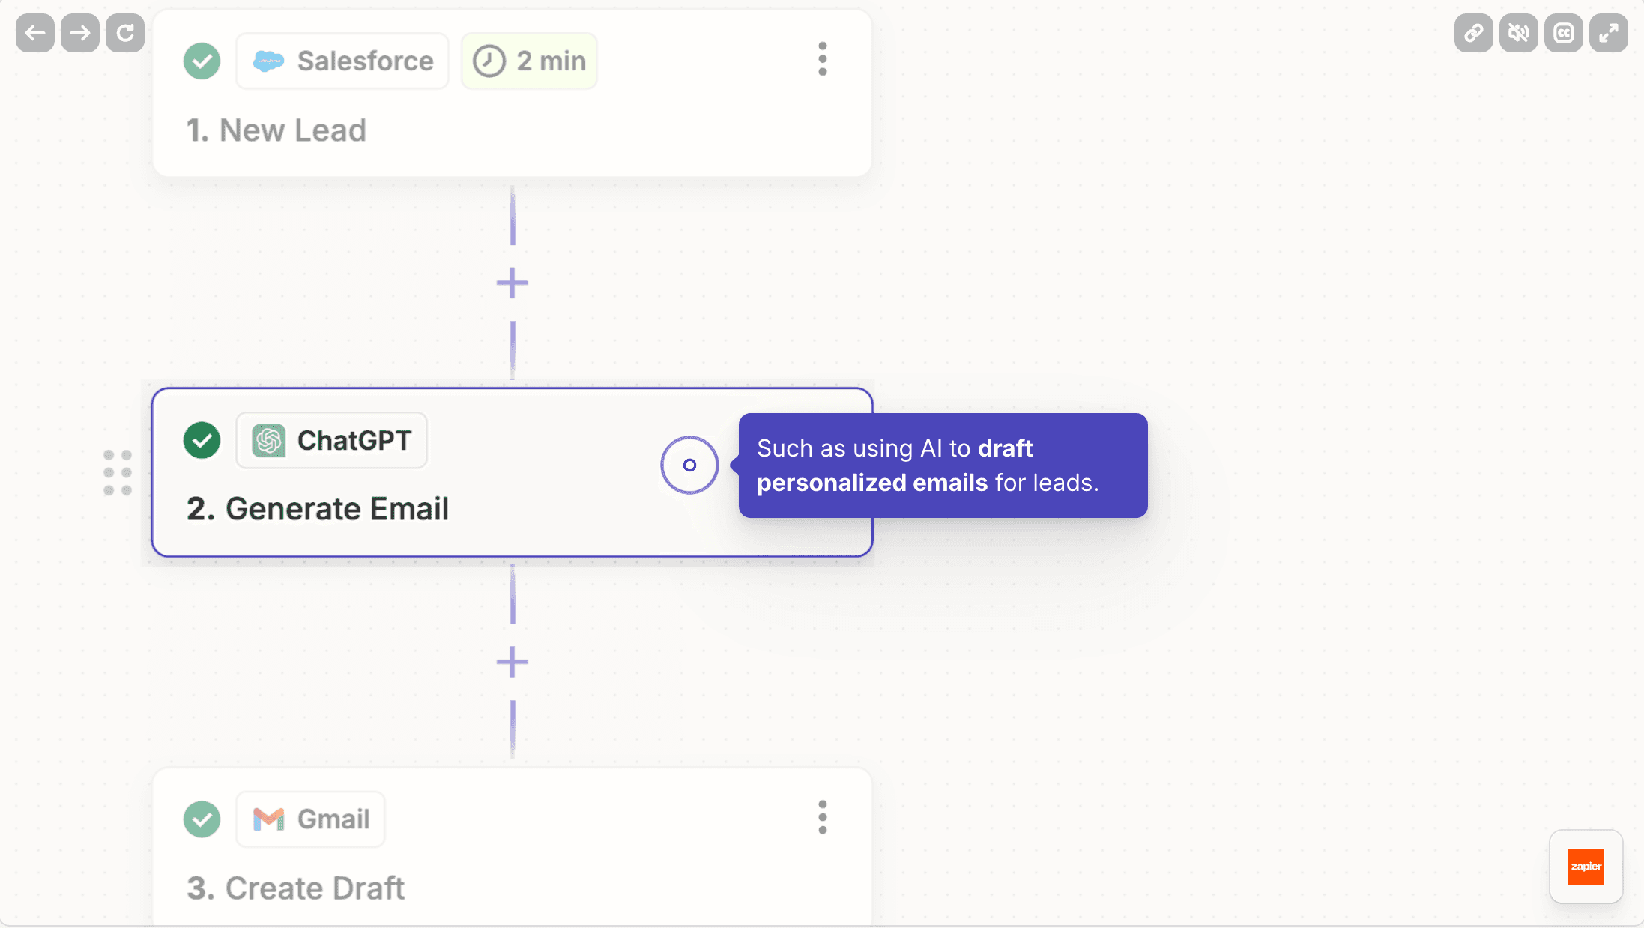Enter fullscreen with the expand icon
The height and width of the screenshot is (928, 1644).
coord(1608,33)
